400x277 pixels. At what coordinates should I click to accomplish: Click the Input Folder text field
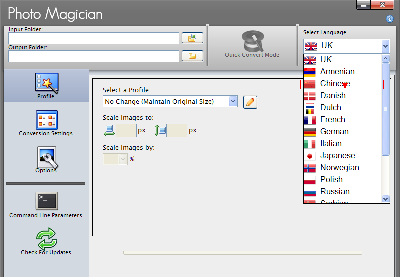(x=93, y=38)
